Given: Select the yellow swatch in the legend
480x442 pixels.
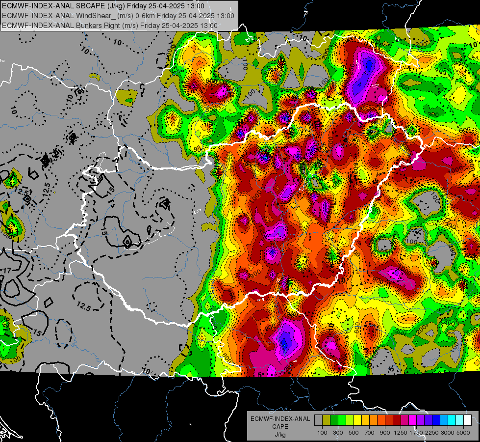Looking at the screenshot, I should click(357, 420).
